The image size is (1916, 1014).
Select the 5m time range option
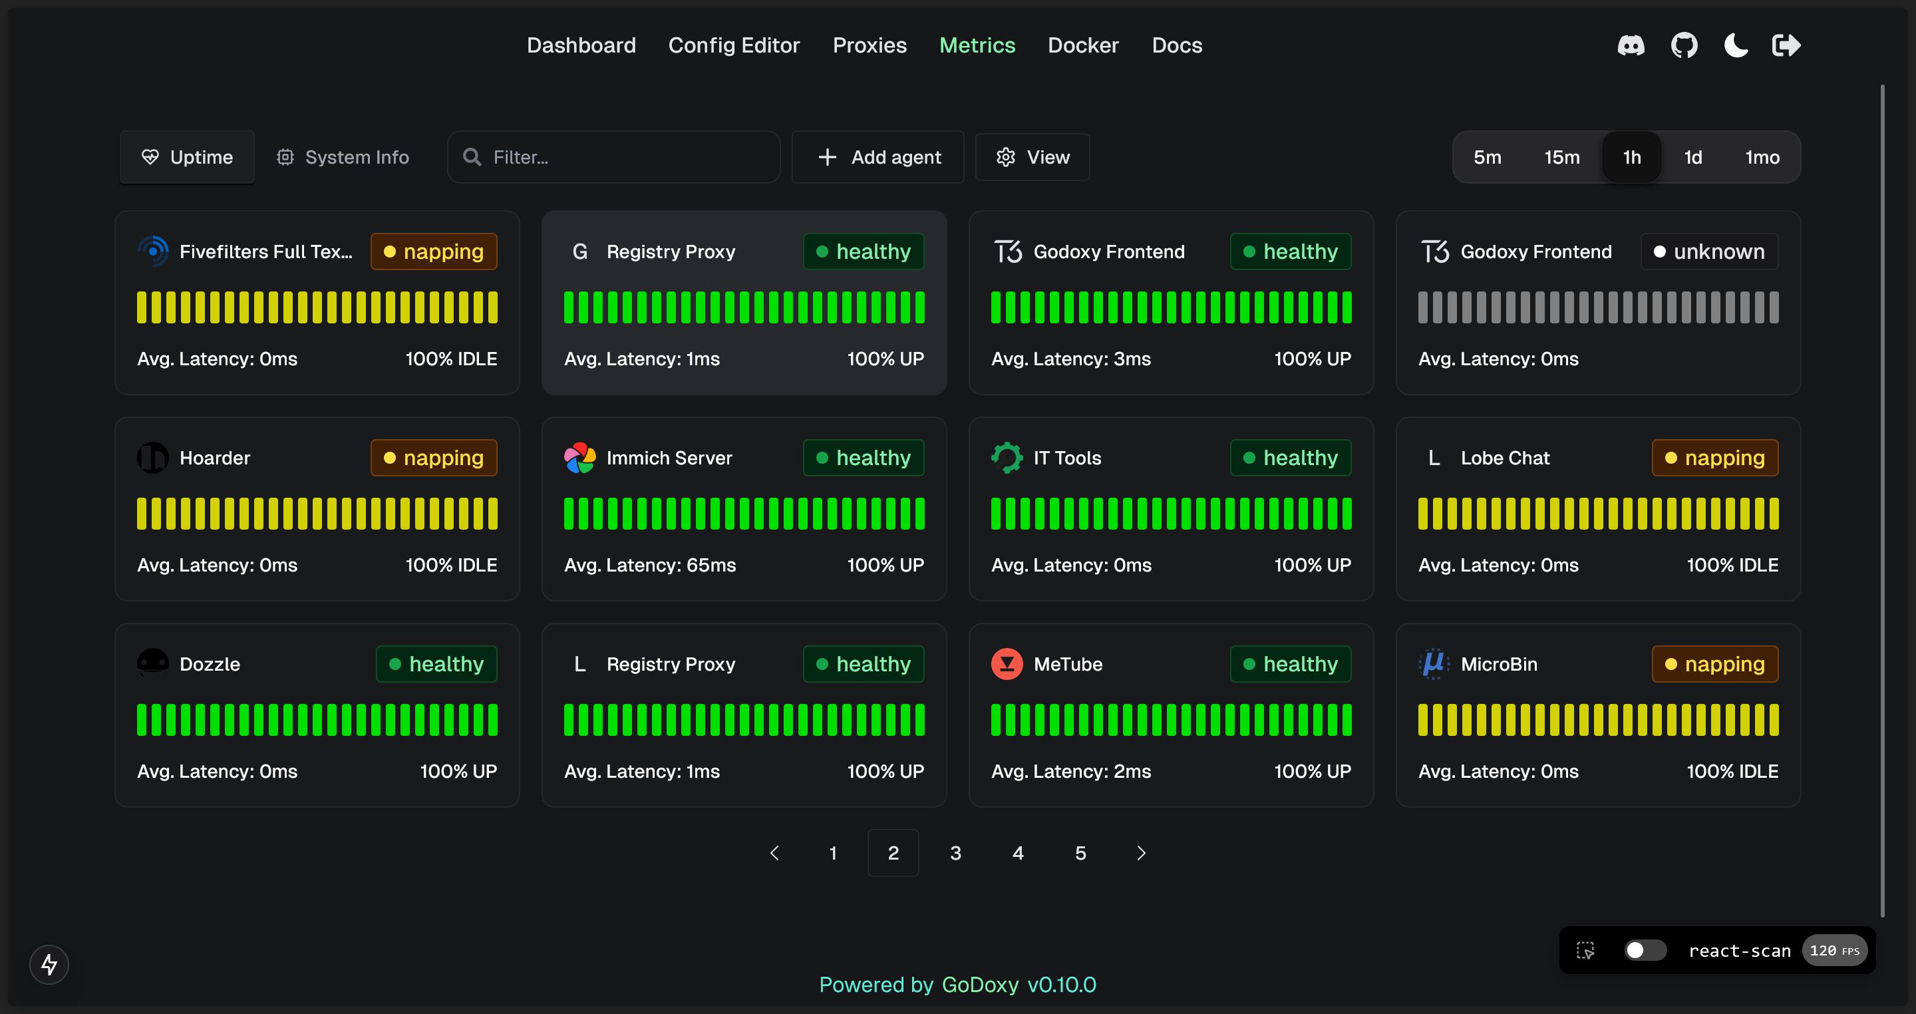[x=1488, y=157]
